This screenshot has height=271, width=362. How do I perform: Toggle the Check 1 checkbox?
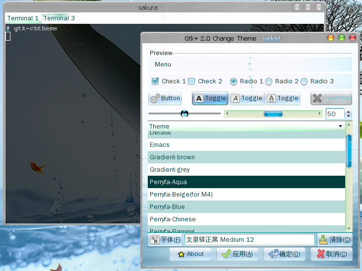tap(155, 81)
